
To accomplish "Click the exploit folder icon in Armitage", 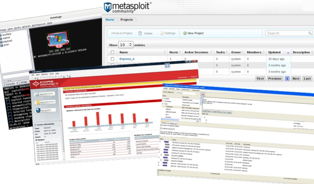I will 1,39.
